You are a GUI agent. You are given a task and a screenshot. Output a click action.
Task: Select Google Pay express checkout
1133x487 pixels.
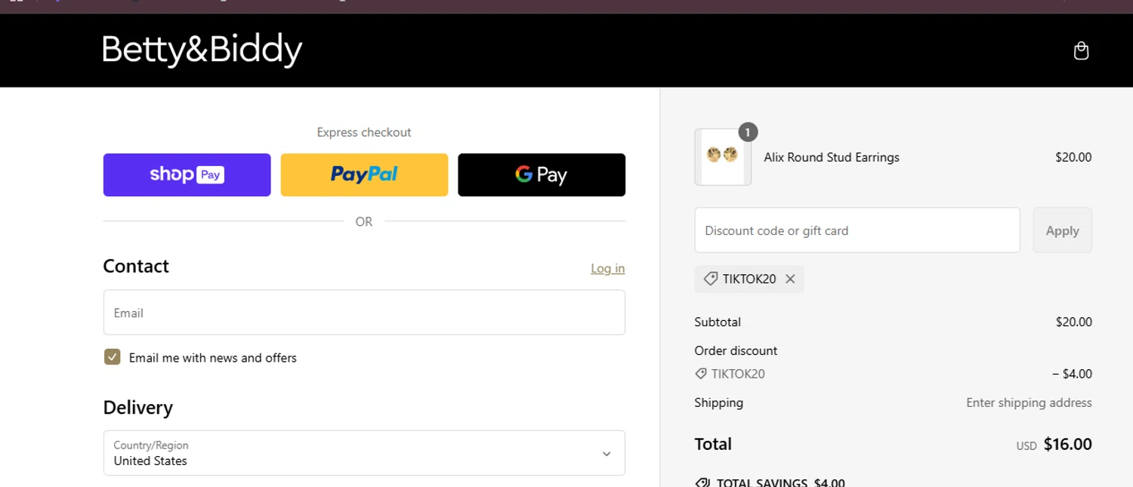(x=542, y=175)
